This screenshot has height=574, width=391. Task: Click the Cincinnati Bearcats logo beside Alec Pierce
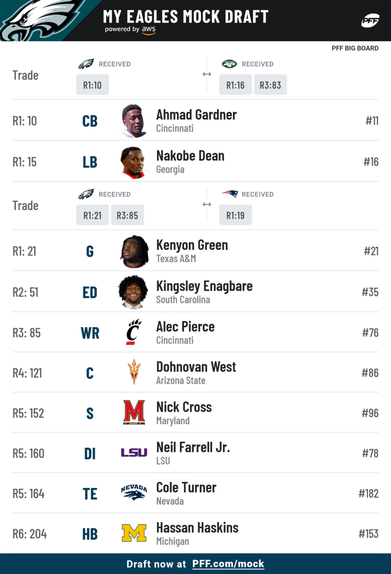click(134, 332)
